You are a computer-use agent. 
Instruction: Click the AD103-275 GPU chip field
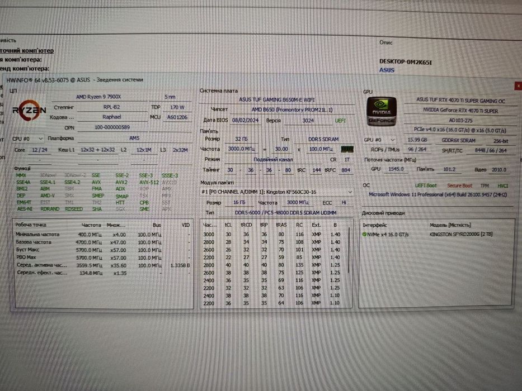coord(460,120)
